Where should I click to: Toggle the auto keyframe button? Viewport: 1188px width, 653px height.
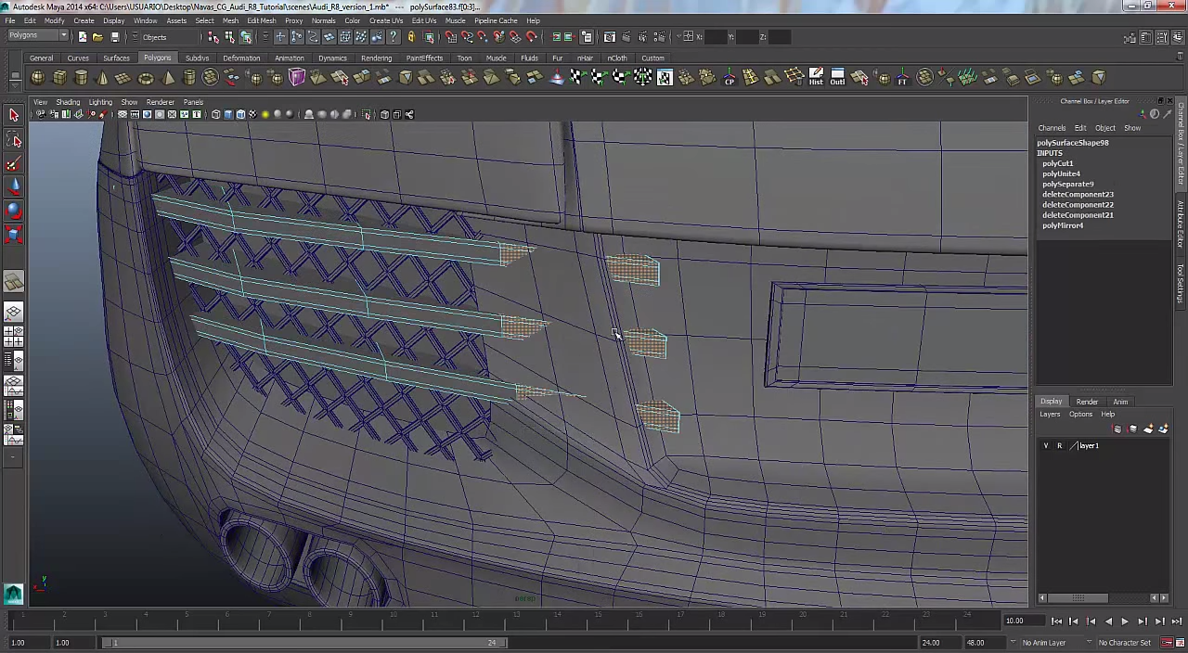tap(1168, 643)
